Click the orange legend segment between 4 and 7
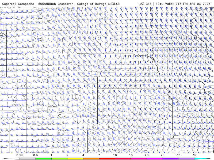Image resolution: width=214 pixels, height=160 pixels. [x=91, y=159]
